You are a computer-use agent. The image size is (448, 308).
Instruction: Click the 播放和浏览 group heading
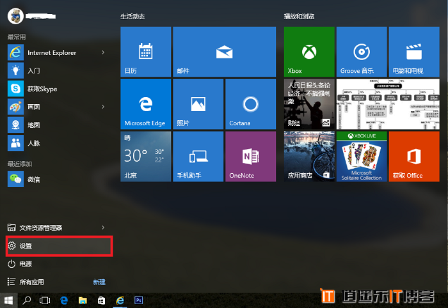click(299, 17)
